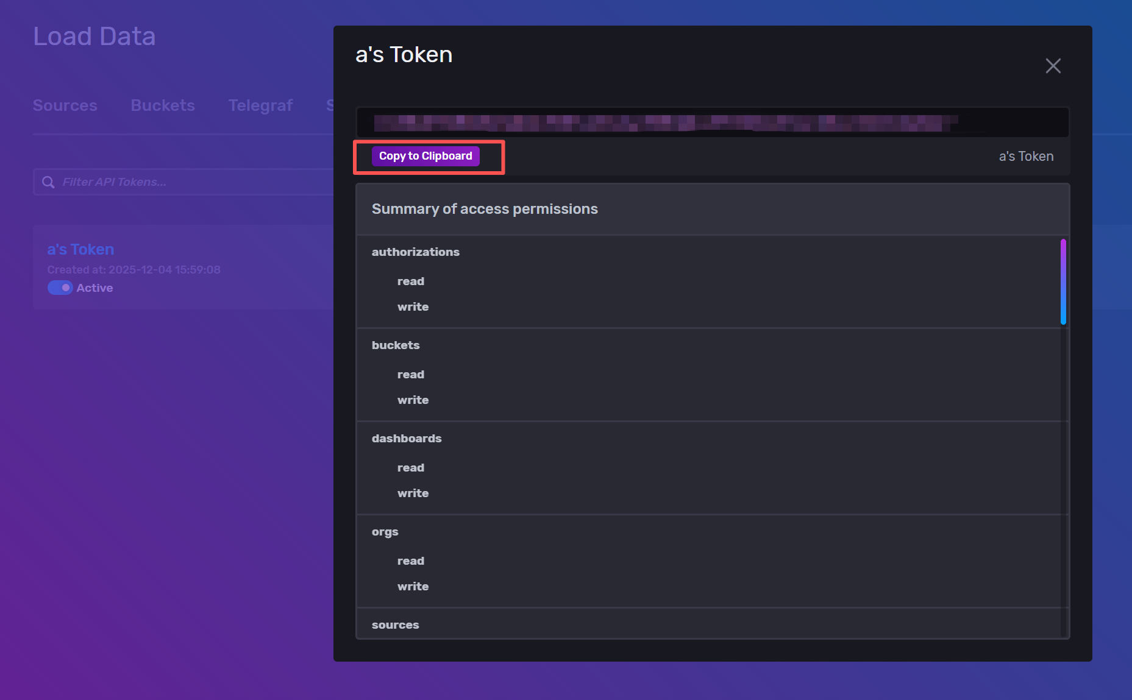Close the a's Token dialog
Viewport: 1132px width, 700px height.
1053,66
